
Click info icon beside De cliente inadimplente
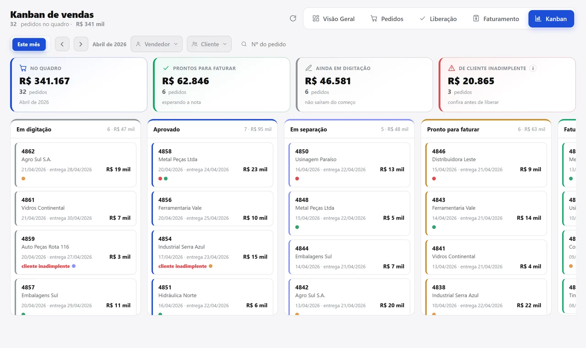(532, 68)
